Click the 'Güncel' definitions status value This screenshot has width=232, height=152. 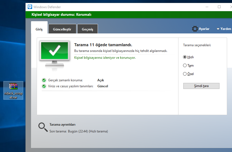click(x=103, y=86)
